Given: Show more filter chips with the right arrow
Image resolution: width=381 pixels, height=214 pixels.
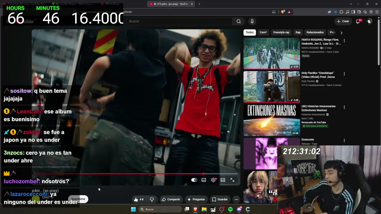Looking at the screenshot, I should click(x=341, y=32).
